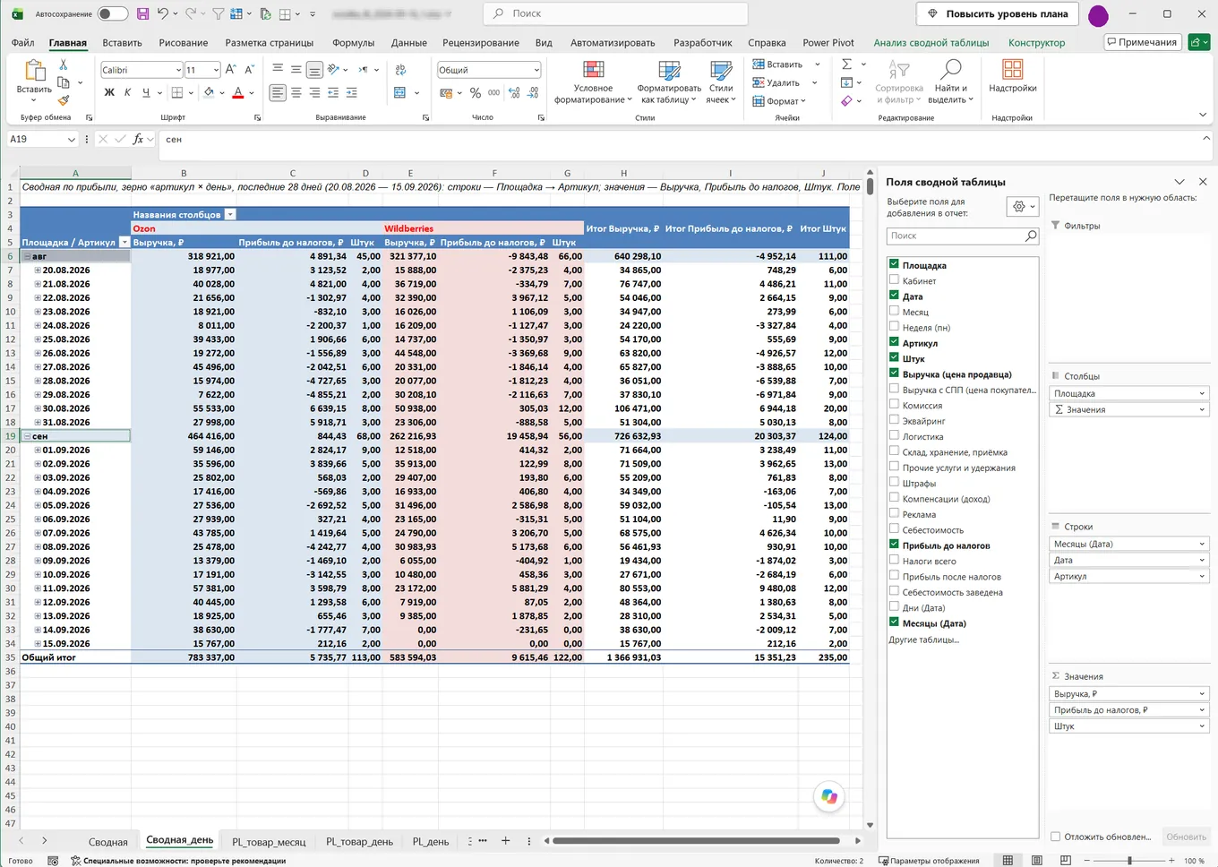Switch to the Сводная sheet tab

[x=107, y=842]
